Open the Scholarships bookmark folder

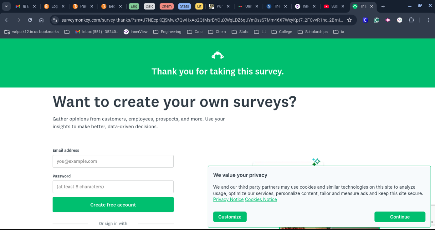click(x=312, y=32)
